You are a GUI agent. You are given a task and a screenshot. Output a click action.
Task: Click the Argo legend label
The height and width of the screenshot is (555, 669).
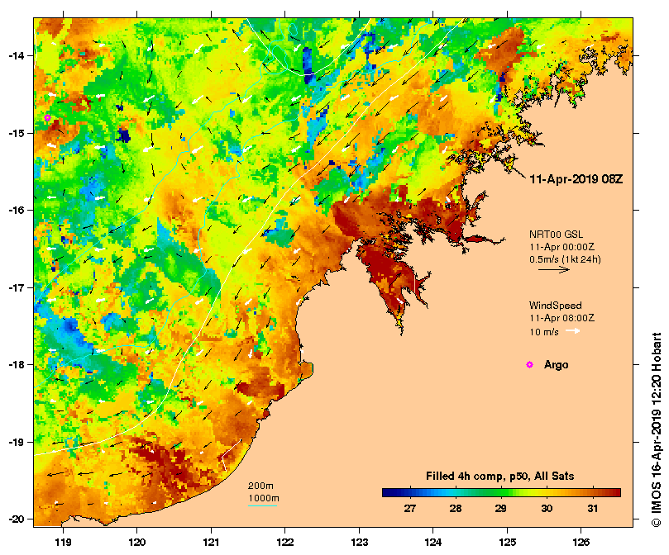click(x=556, y=365)
